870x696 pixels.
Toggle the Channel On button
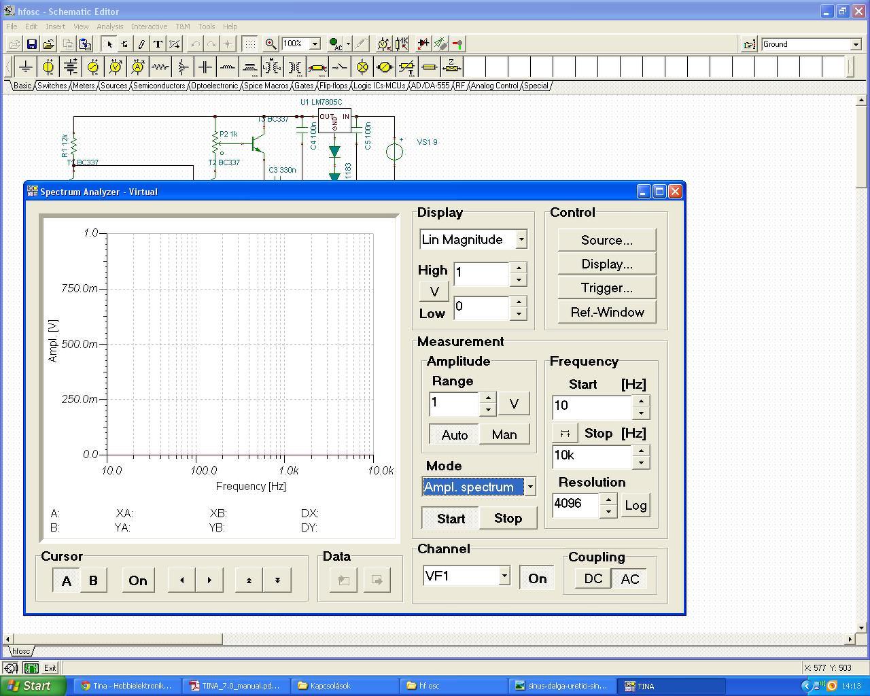(x=538, y=578)
